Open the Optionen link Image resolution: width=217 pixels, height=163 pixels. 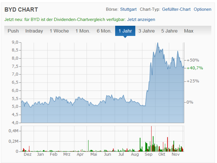[x=203, y=9]
